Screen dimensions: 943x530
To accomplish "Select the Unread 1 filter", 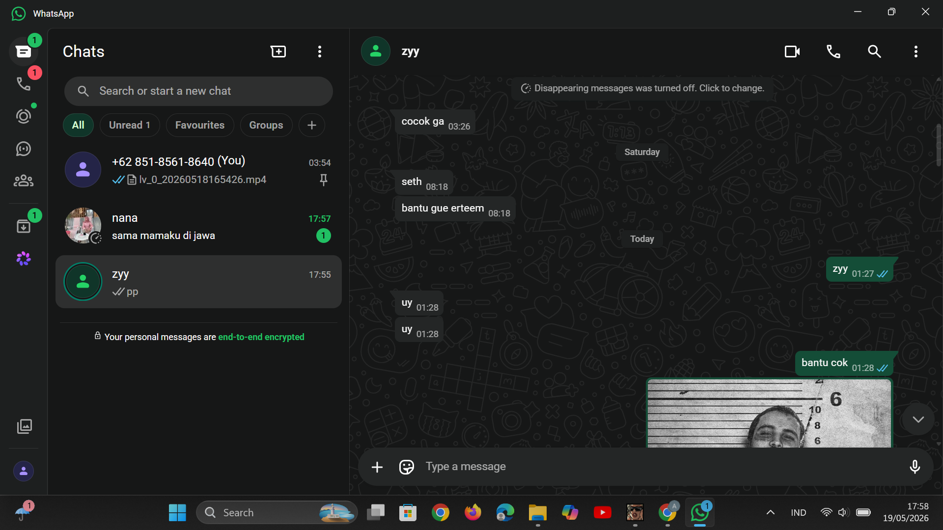I will pos(130,125).
